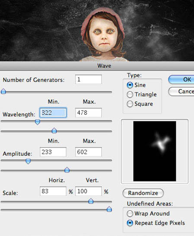Click the Wavelength Min field

(x=53, y=113)
